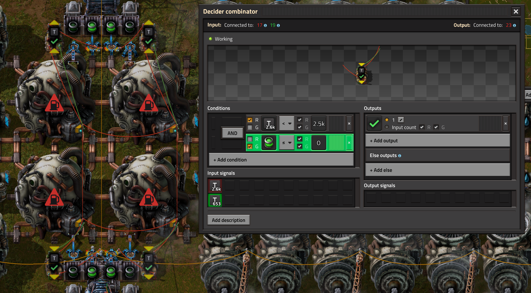The height and width of the screenshot is (293, 531).
Task: Edit the 2.5k constant in first condition
Action: (319, 124)
